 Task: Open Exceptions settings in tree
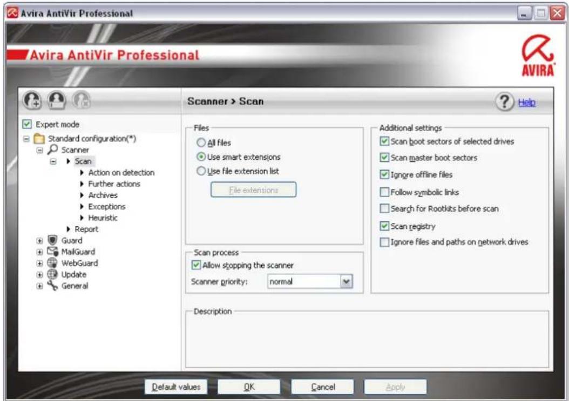tap(107, 206)
